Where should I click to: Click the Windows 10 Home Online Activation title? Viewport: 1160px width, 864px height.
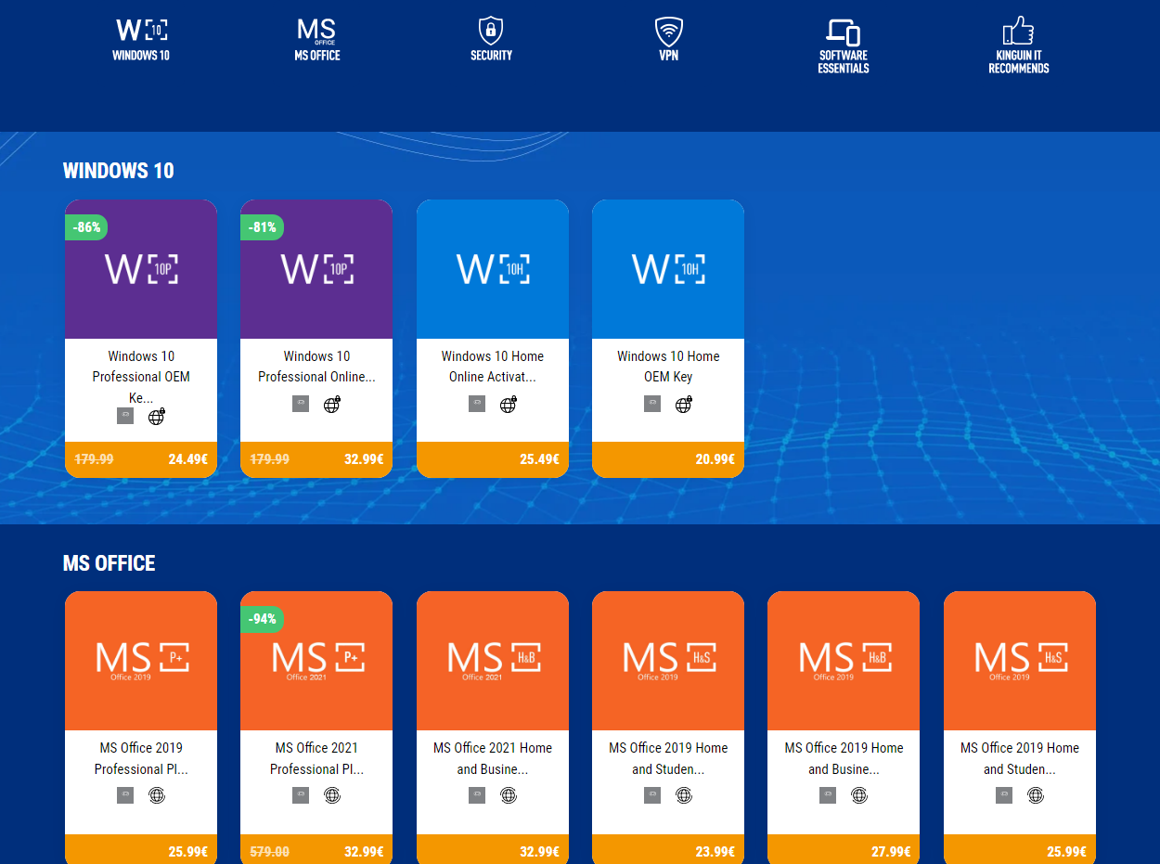tap(493, 367)
